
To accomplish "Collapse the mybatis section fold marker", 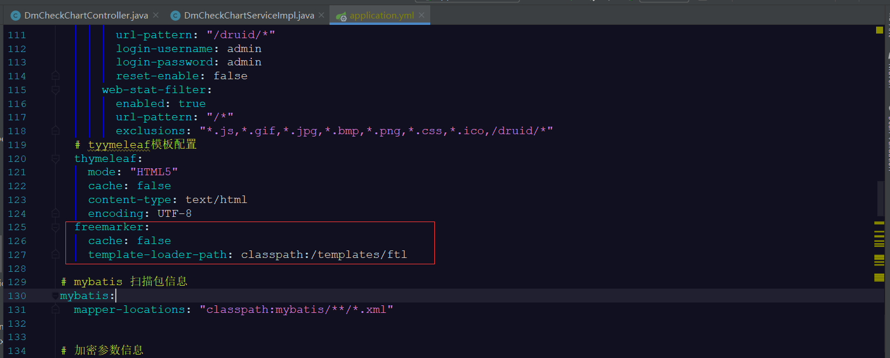I will pyautogui.click(x=55, y=295).
